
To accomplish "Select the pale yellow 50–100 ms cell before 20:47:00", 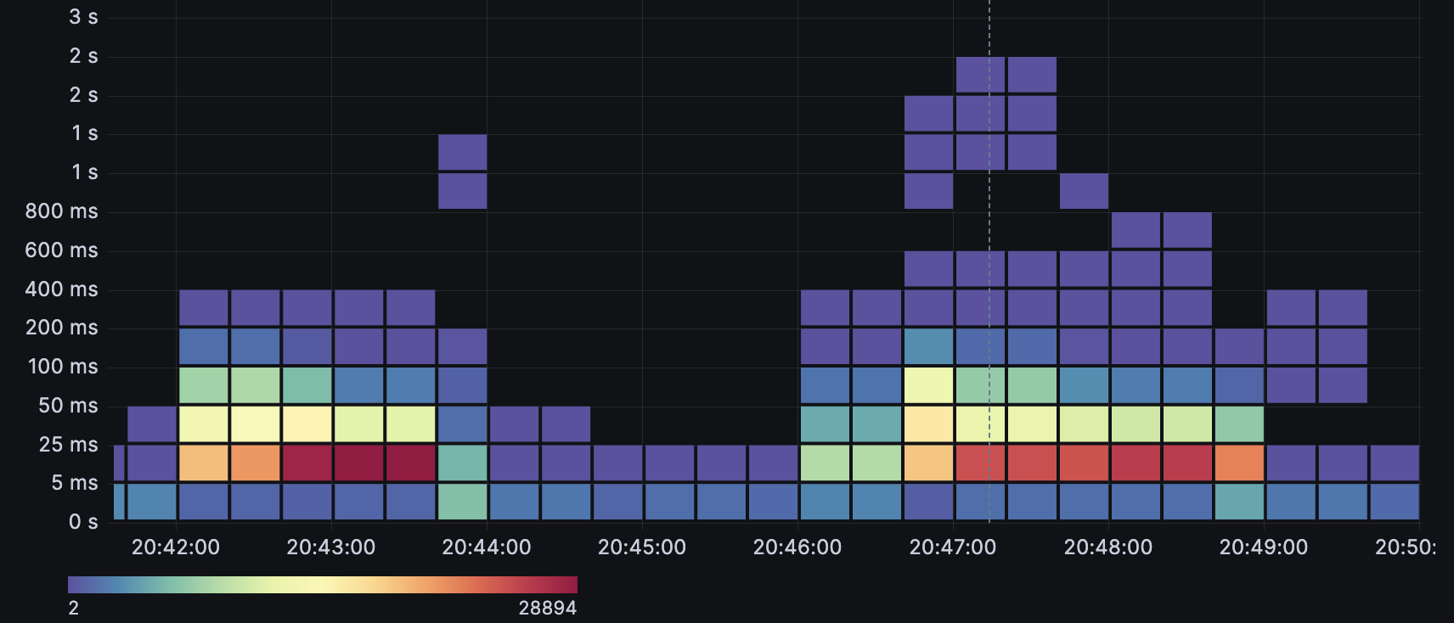I will coord(928,384).
